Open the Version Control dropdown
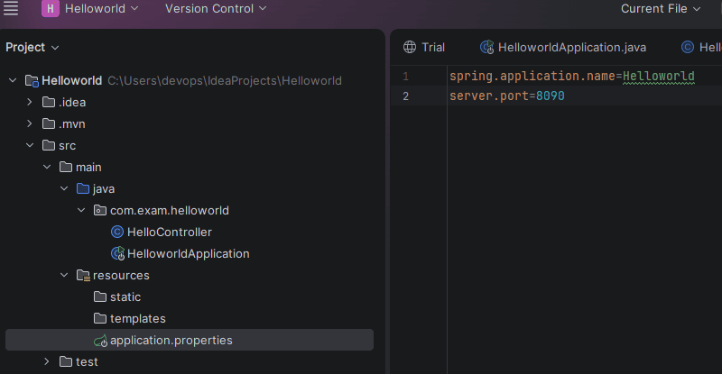This screenshot has height=374, width=722. pyautogui.click(x=216, y=8)
